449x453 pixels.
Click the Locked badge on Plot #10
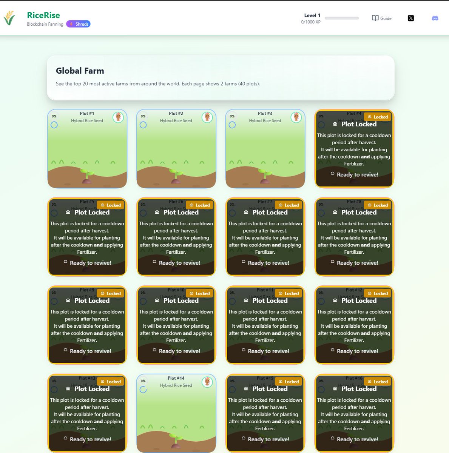[199, 293]
